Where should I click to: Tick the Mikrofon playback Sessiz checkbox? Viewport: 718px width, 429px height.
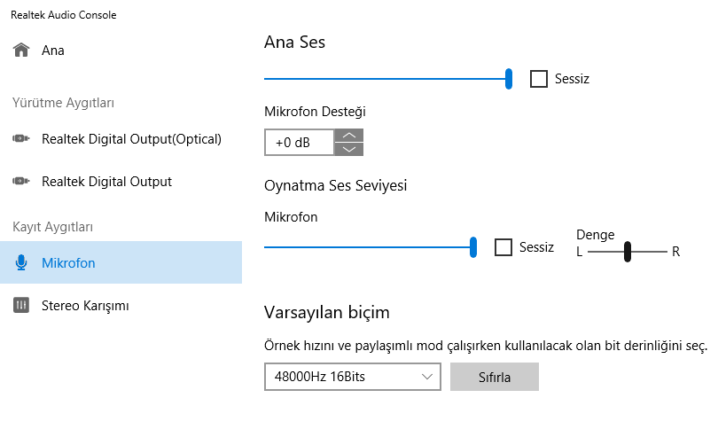503,247
